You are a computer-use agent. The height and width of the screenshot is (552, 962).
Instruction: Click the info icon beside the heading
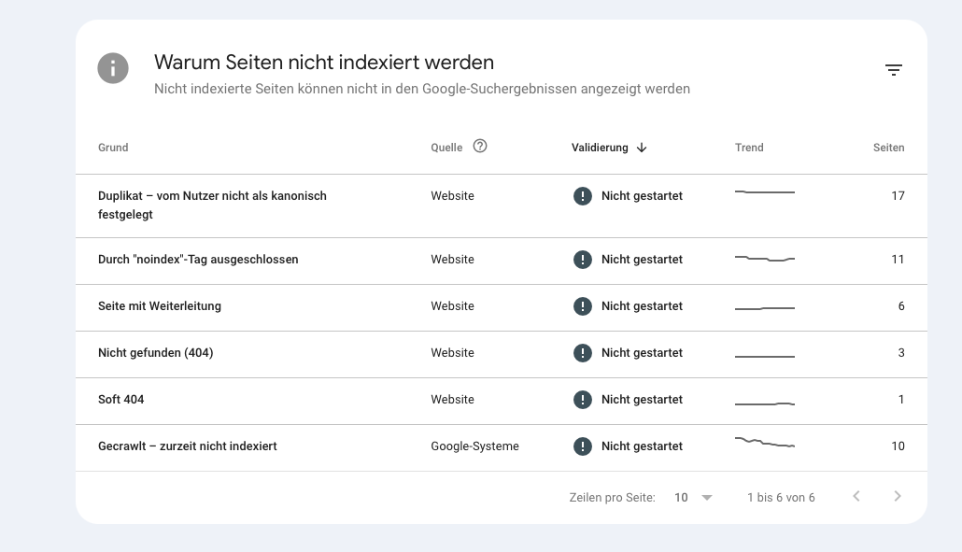tap(113, 68)
